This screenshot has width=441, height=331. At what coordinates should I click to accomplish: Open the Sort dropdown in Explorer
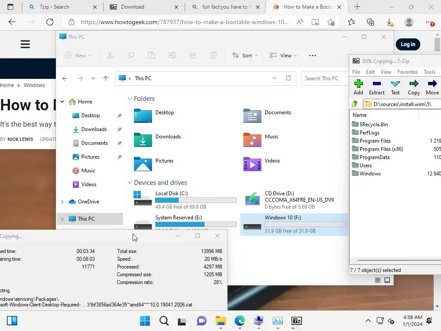[x=245, y=56]
